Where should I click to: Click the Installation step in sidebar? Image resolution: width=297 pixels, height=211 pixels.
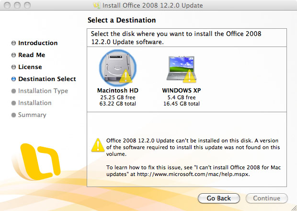coord(35,103)
